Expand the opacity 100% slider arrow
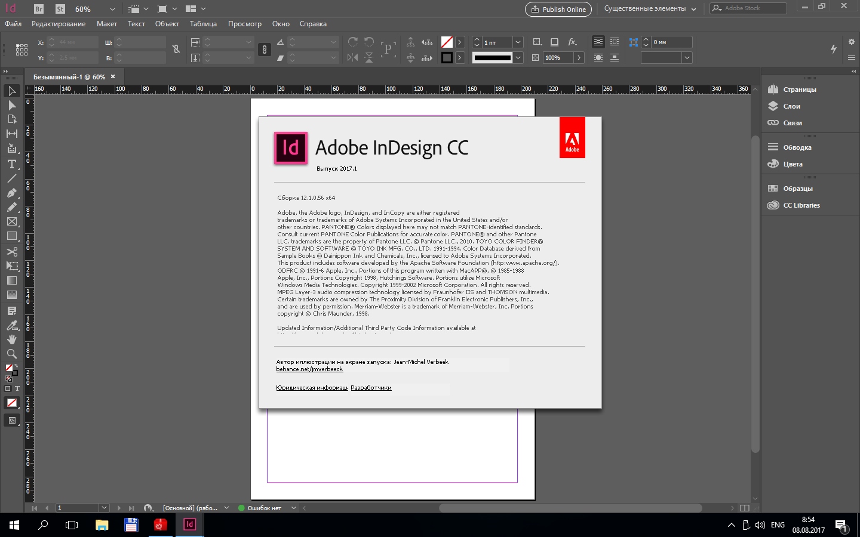The image size is (860, 537). [x=579, y=58]
